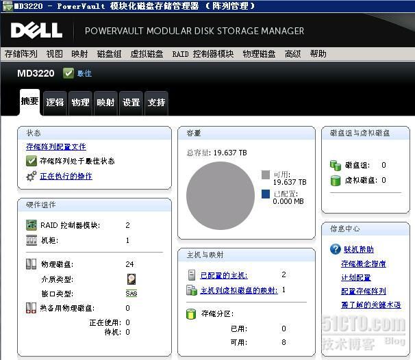
Task: Click the 总容量 19.637 TB value
Action: (x=230, y=153)
